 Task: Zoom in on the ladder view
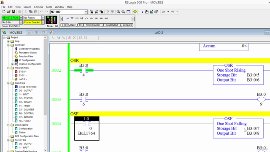119,12
